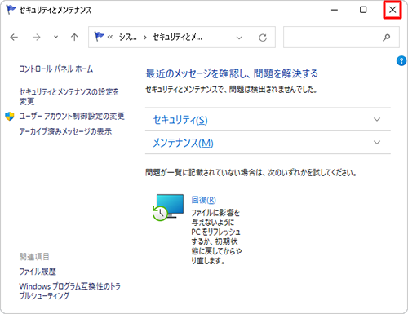Open address bar history dropdown
The height and width of the screenshot is (314, 408).
(x=239, y=38)
